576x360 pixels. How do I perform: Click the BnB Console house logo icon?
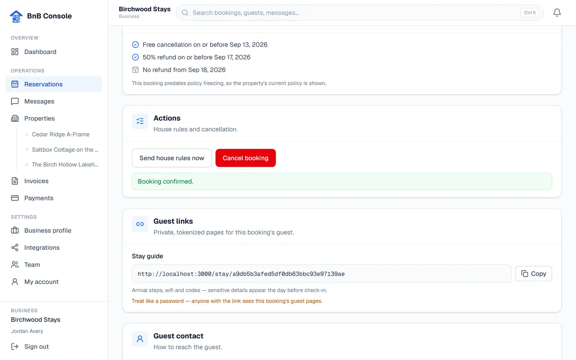click(x=16, y=16)
